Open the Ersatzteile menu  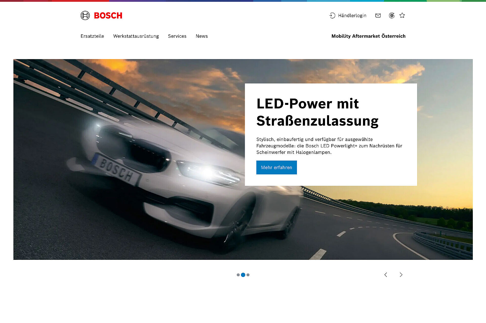(x=92, y=36)
